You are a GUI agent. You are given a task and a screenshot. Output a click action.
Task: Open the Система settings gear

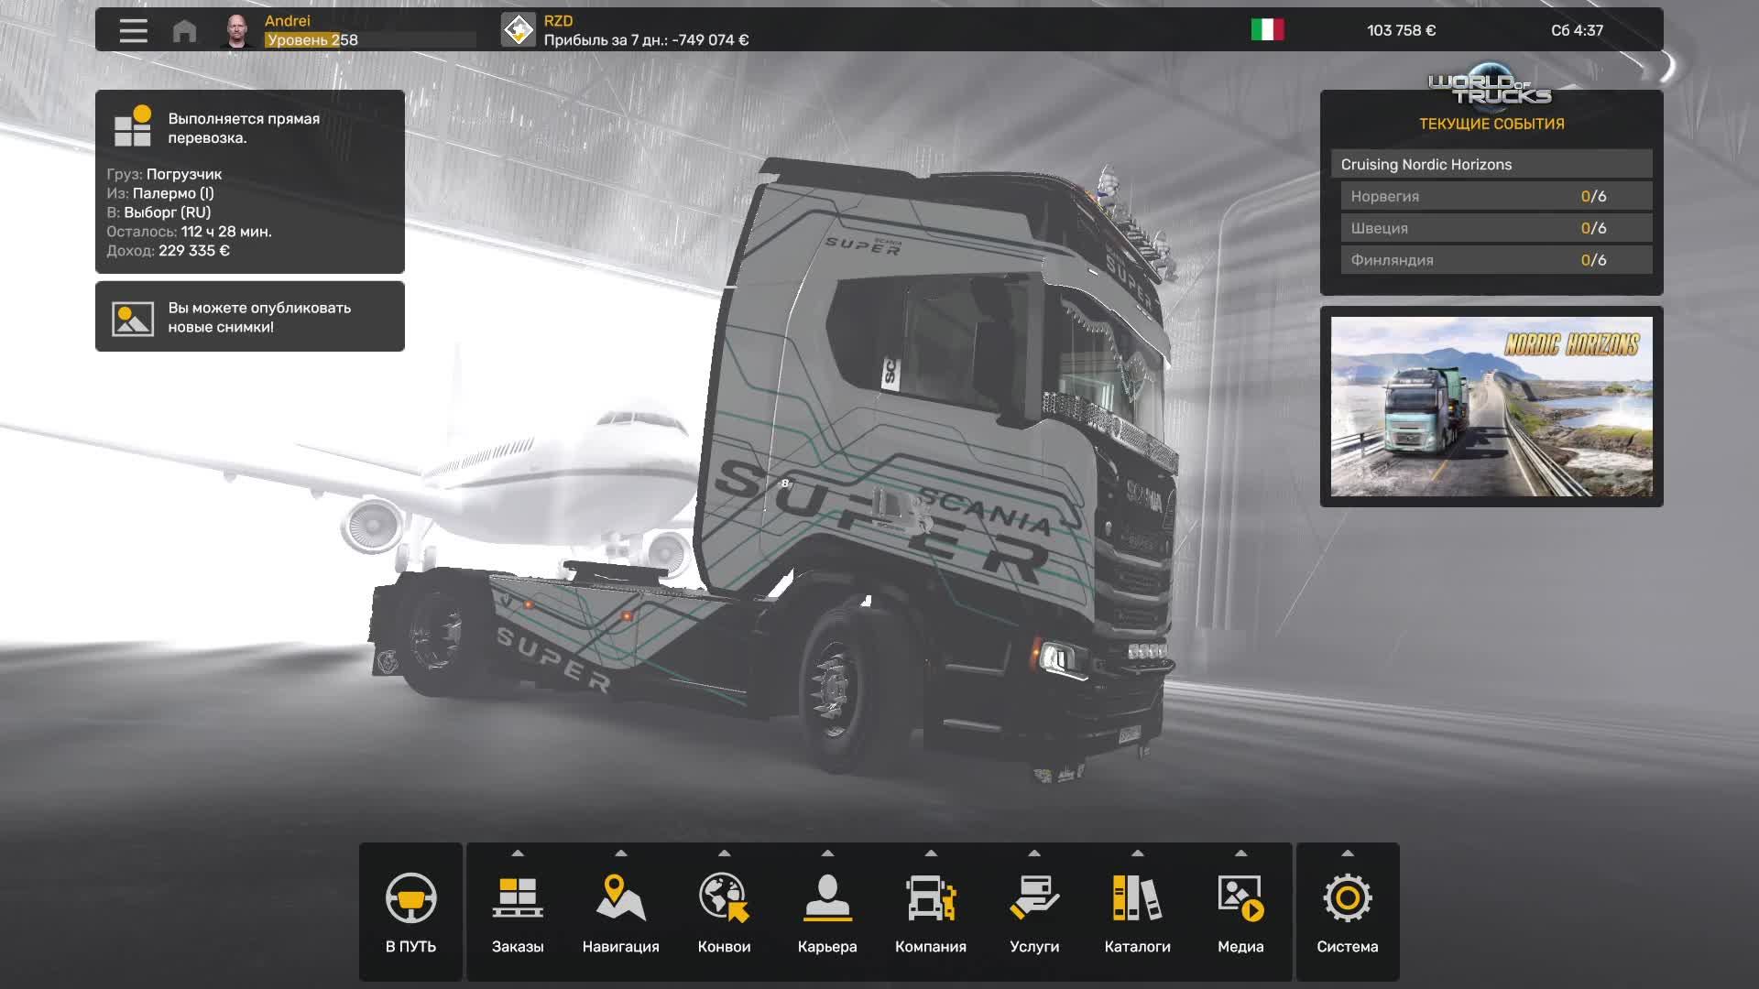click(x=1347, y=898)
